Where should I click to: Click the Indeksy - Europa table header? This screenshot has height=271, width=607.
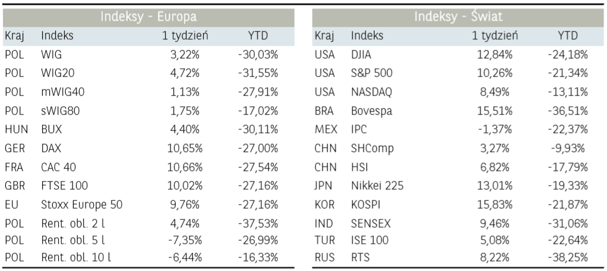pyautogui.click(x=148, y=17)
